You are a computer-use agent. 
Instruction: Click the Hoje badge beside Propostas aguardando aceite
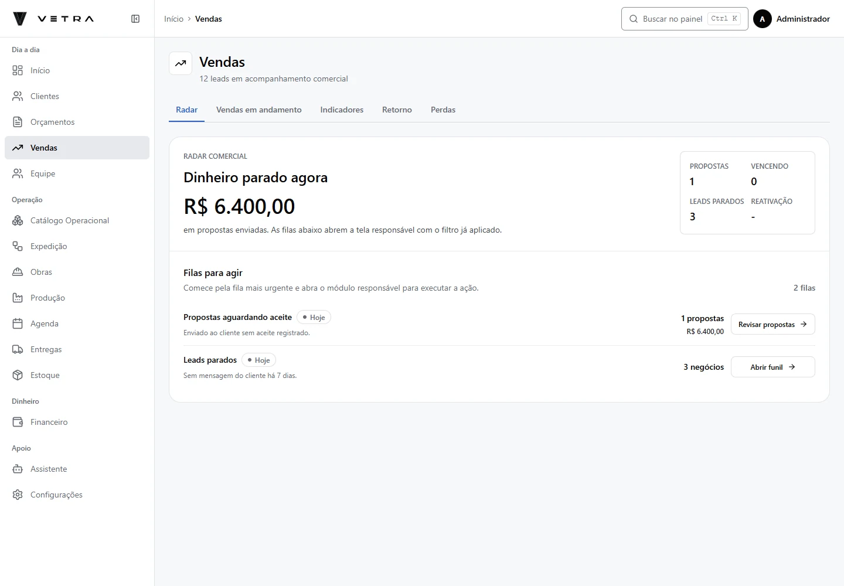click(x=314, y=317)
